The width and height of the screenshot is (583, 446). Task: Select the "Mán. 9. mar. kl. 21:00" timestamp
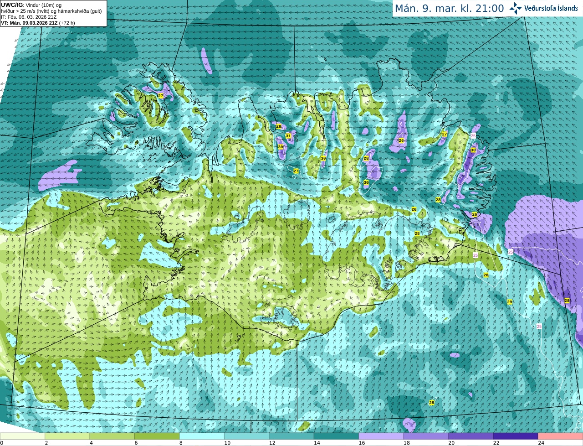449,8
